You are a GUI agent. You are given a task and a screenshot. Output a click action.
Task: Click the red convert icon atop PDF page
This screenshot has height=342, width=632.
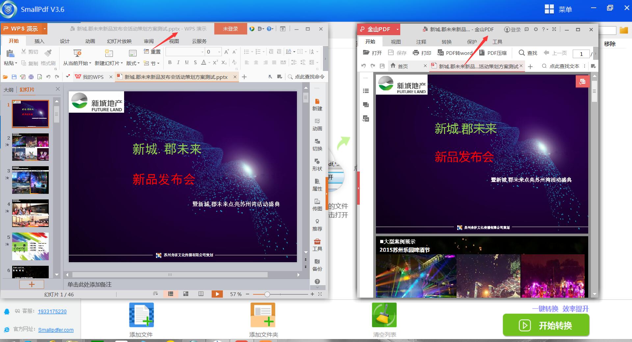(x=582, y=81)
